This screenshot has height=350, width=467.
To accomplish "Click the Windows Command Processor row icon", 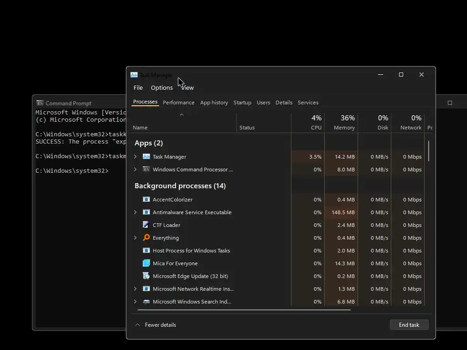I will tap(146, 170).
